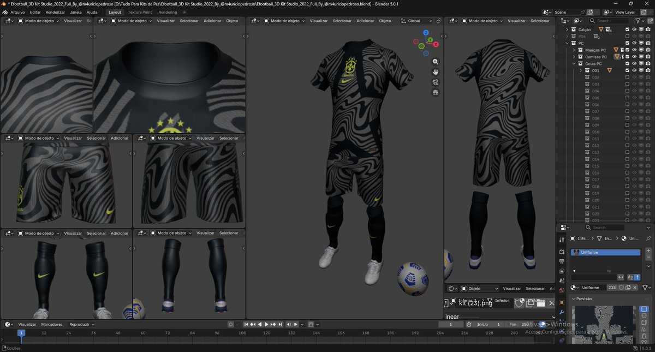Hide PC collection in viewport monitor icon
Screen dimensions: 655x352
(x=641, y=43)
